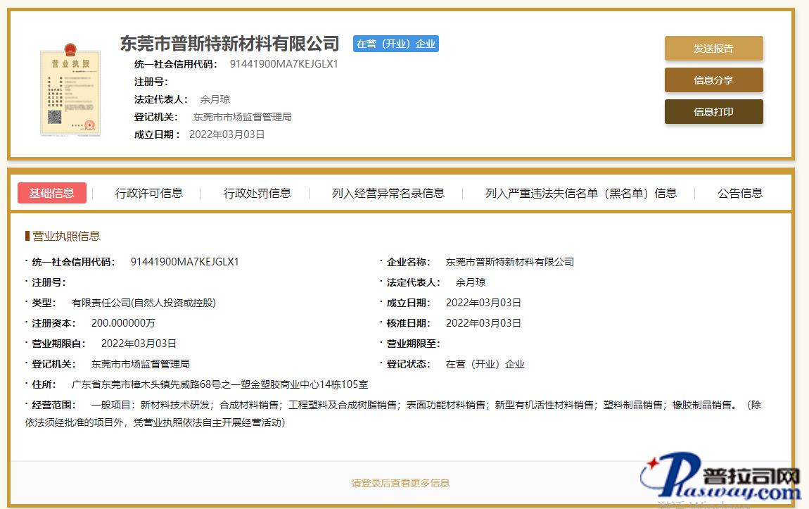The width and height of the screenshot is (809, 509).
Task: Click legal representative 余月琼 in header card
Action: (215, 99)
